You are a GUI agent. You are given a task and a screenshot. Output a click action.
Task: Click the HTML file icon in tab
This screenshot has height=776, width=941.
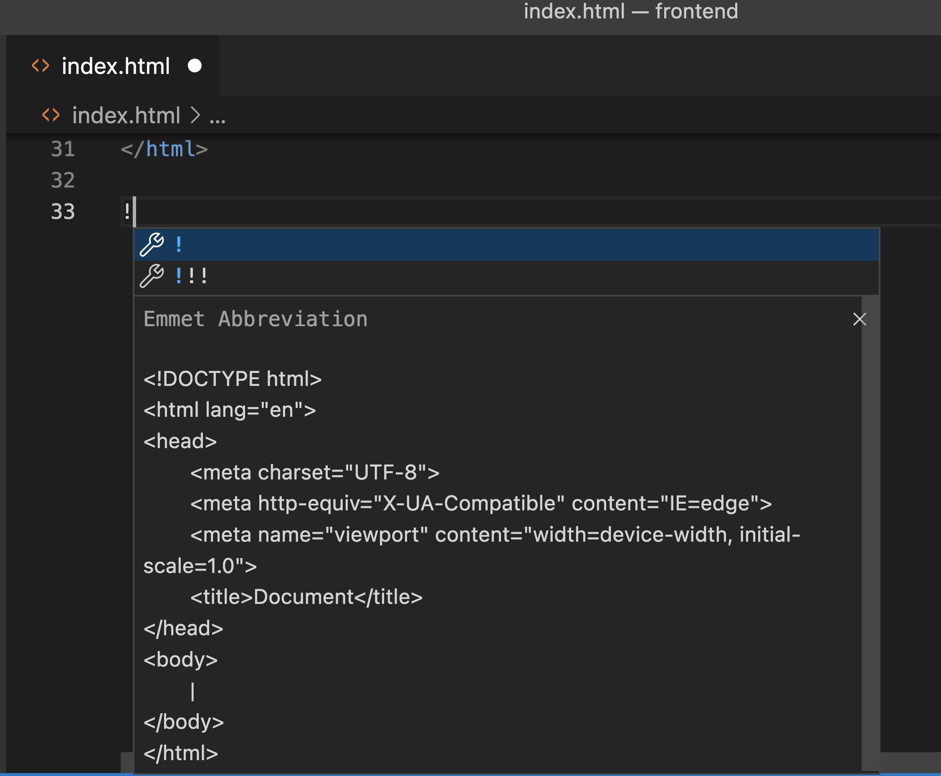coord(40,66)
